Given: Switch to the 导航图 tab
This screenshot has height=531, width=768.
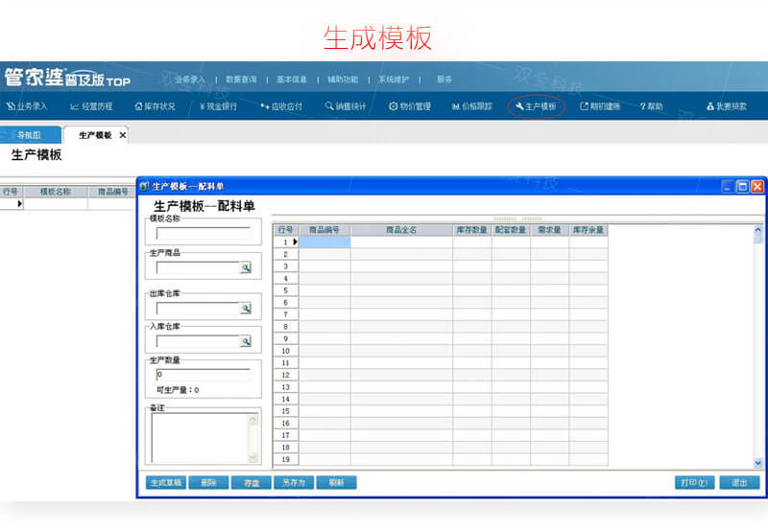Looking at the screenshot, I should click(31, 135).
